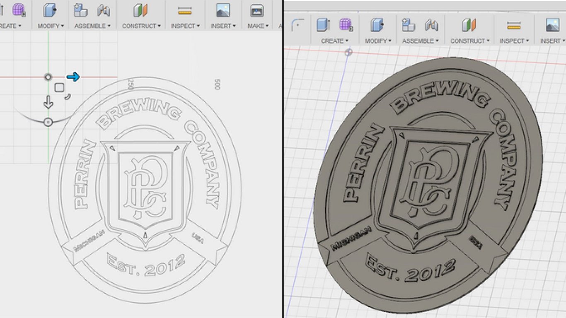Click the Joint icon in left window

pyautogui.click(x=104, y=10)
